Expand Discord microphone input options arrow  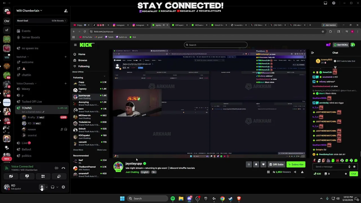pyautogui.click(x=47, y=187)
